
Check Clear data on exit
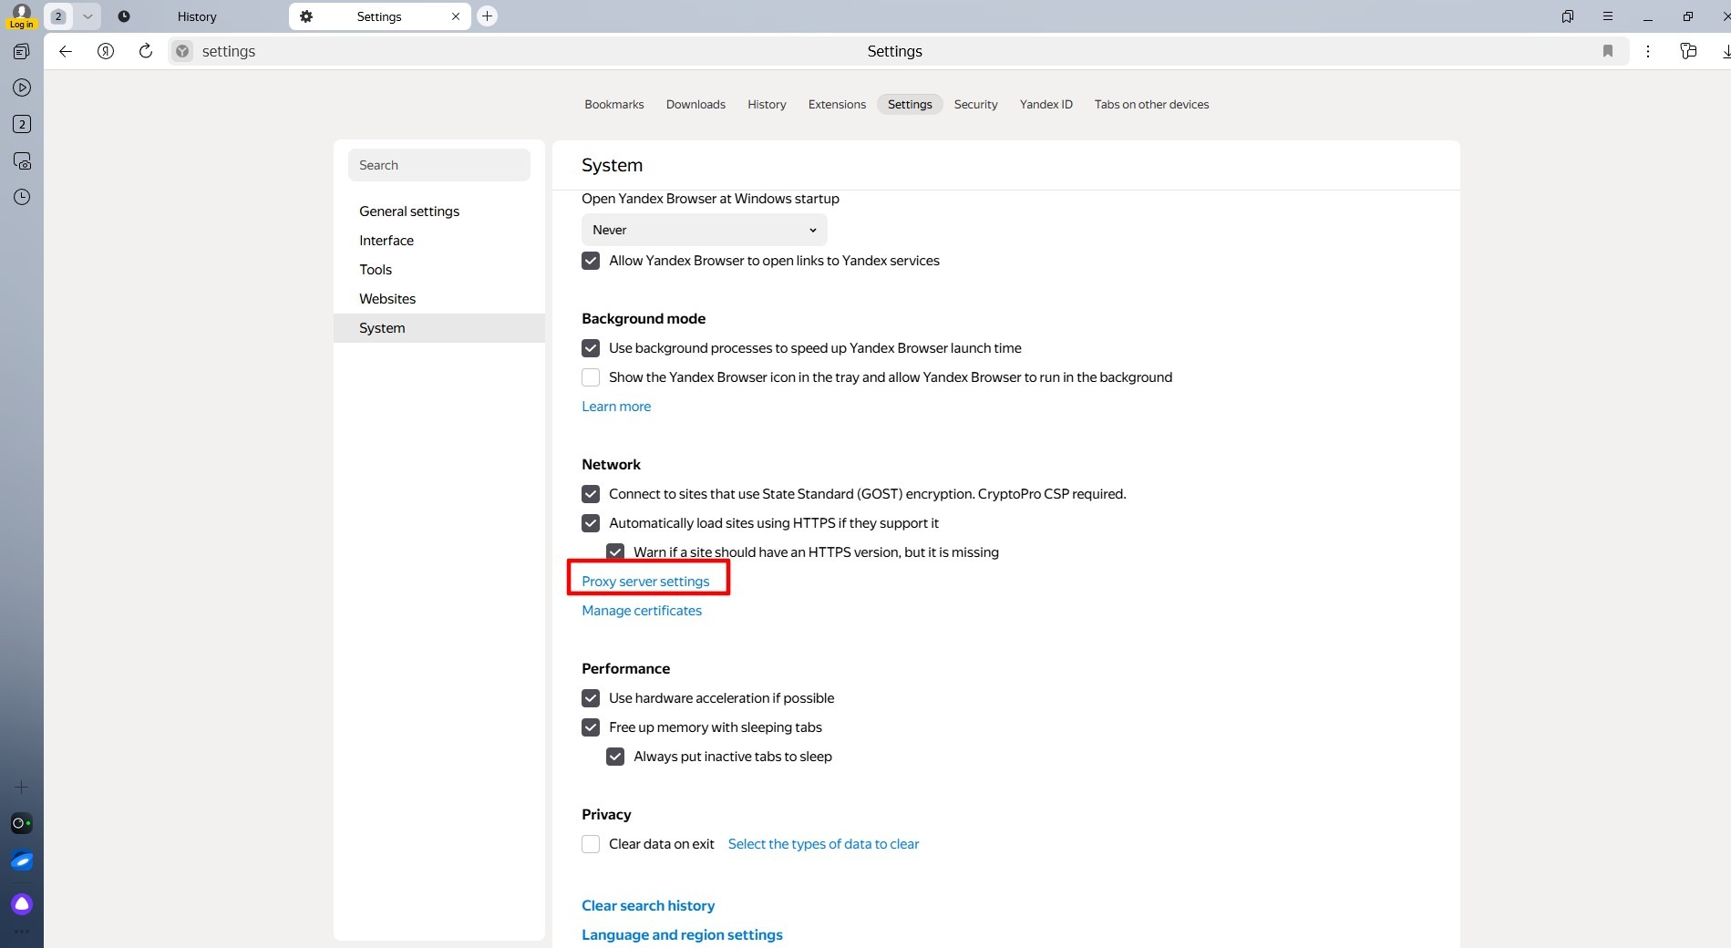click(x=590, y=844)
